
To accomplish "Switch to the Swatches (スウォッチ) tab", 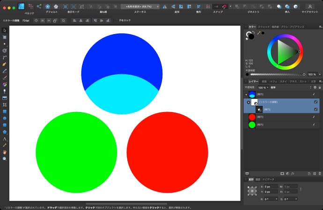I will (264, 27).
